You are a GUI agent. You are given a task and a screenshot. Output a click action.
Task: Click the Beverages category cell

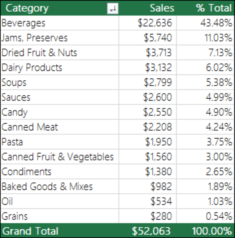pos(23,23)
